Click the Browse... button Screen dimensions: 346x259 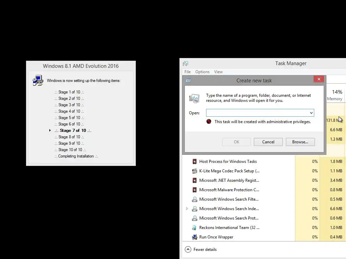(300, 142)
